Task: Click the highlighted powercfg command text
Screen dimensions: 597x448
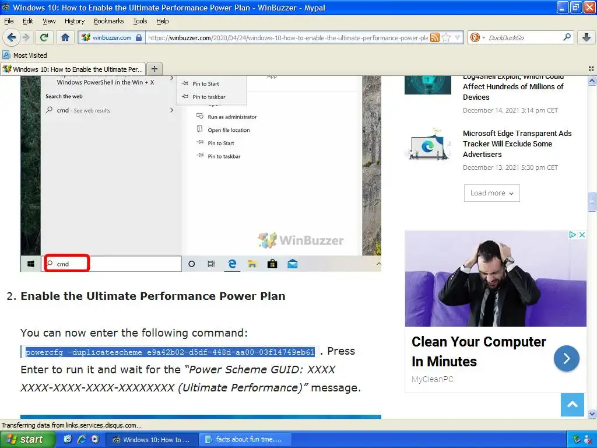Action: click(170, 352)
